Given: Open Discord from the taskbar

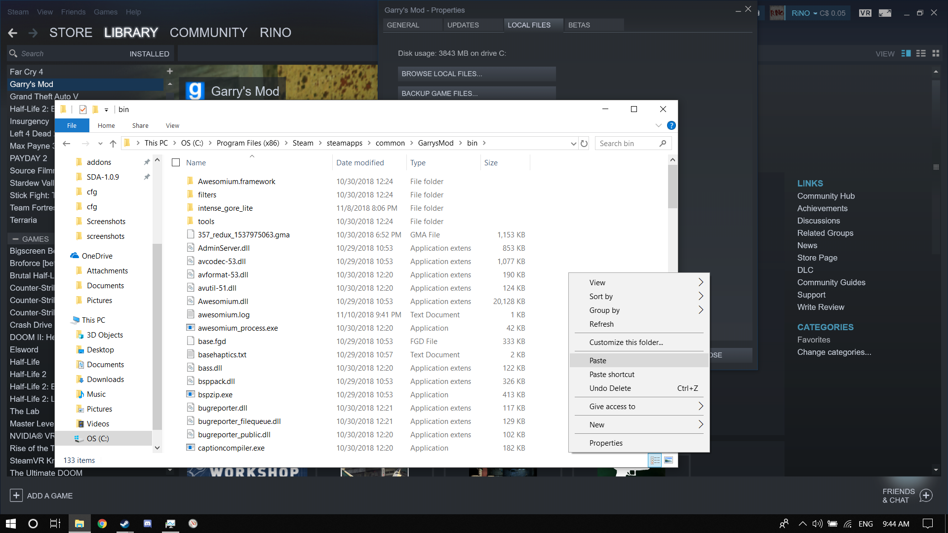Looking at the screenshot, I should (x=147, y=524).
